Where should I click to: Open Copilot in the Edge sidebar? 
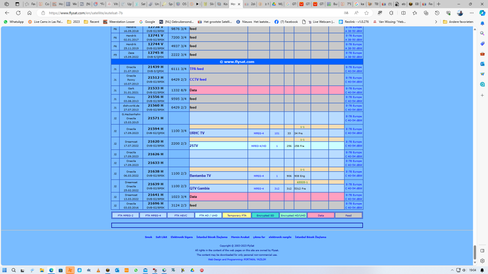point(482,13)
